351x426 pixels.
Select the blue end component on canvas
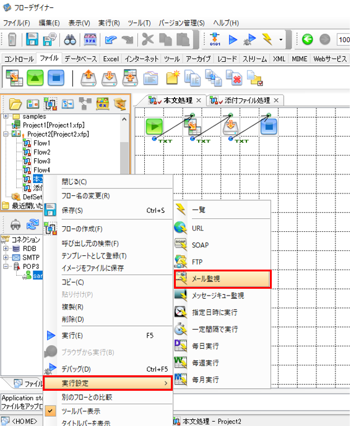pos(269,127)
